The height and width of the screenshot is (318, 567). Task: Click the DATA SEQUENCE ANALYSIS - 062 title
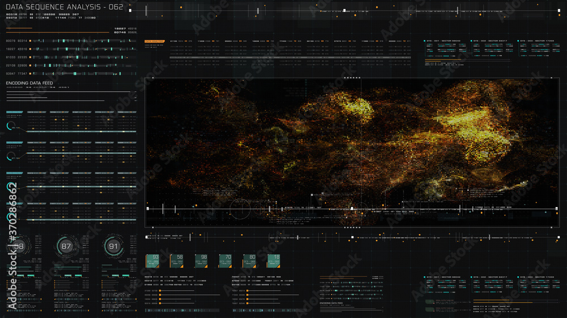65,7
